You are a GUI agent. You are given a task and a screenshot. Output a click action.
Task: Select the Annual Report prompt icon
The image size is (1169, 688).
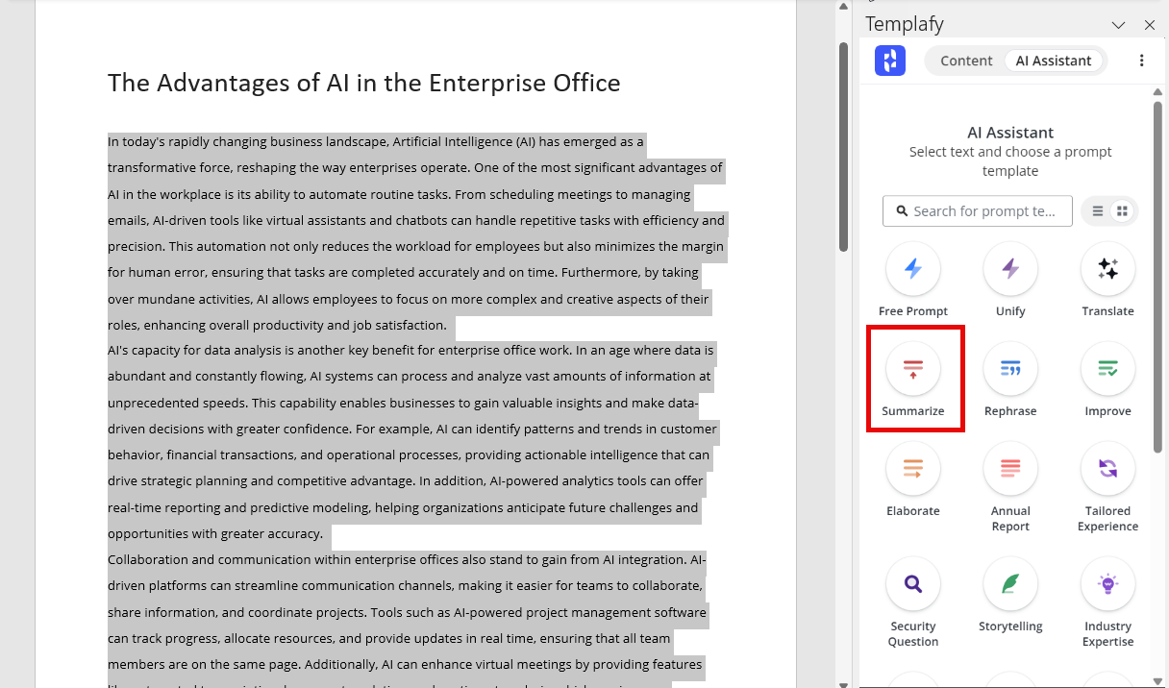click(1010, 469)
